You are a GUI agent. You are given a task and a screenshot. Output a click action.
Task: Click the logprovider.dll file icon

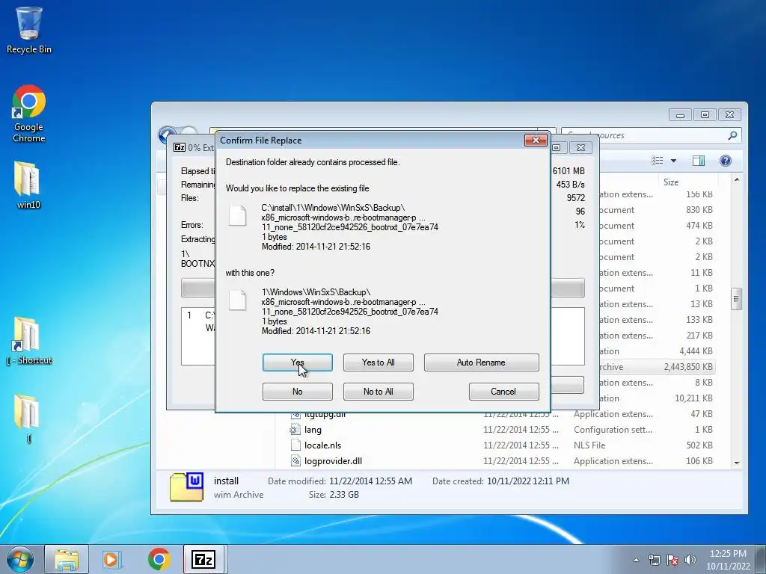coord(295,460)
